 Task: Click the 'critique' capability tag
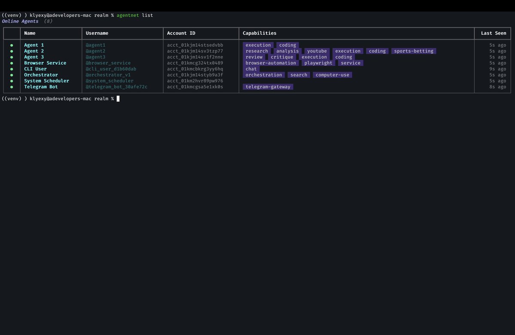(x=282, y=57)
